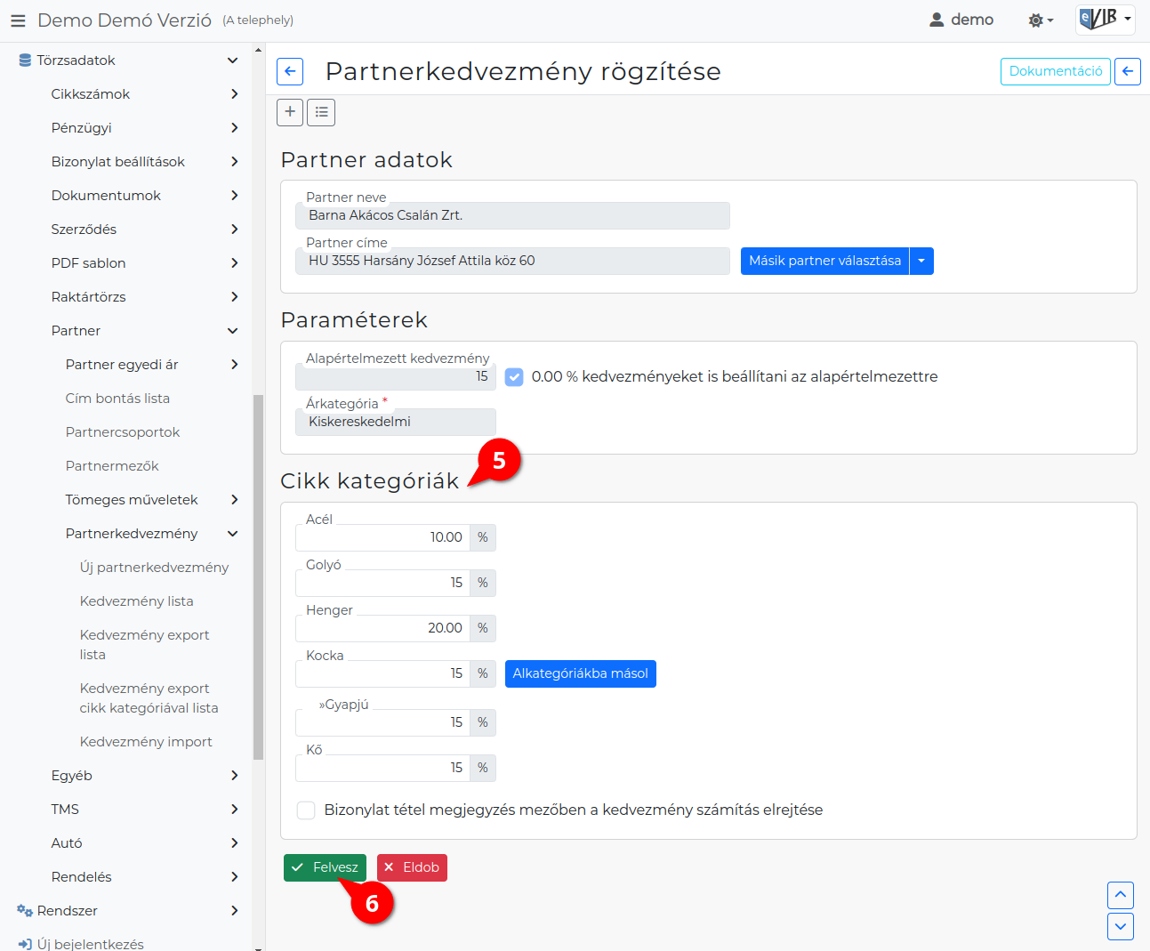The height and width of the screenshot is (951, 1150).
Task: Click the back arrow next to Dokumentáció
Action: pyautogui.click(x=1128, y=71)
